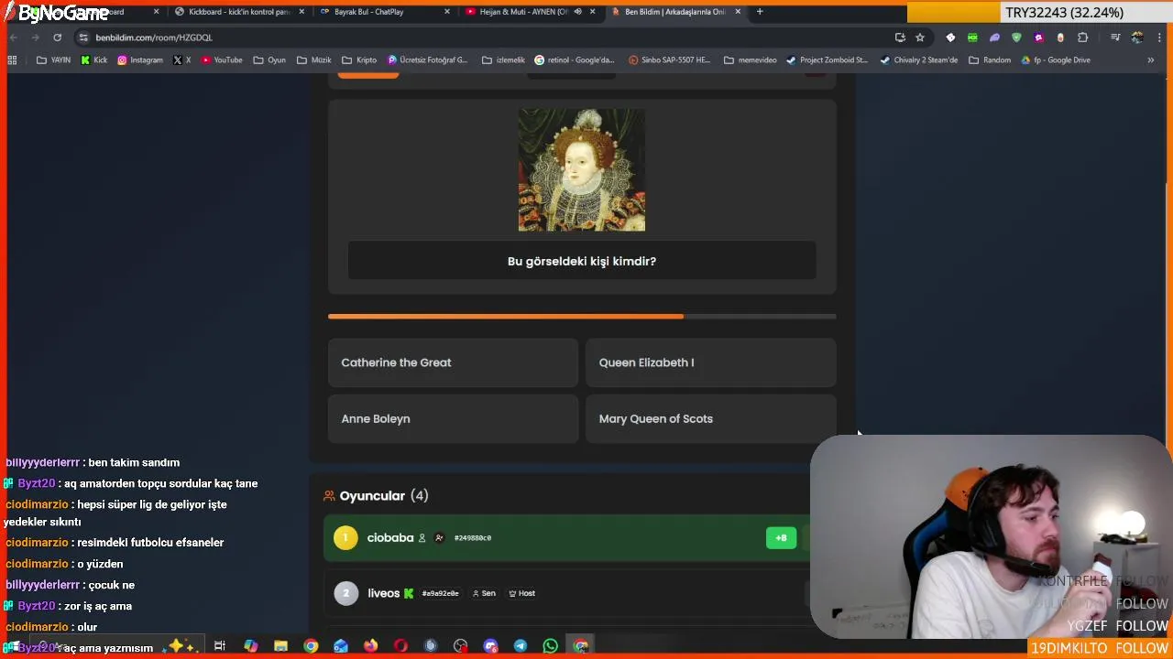Viewport: 1173px width, 659px height.
Task: Click the site information icon in address bar
Action: 83,38
